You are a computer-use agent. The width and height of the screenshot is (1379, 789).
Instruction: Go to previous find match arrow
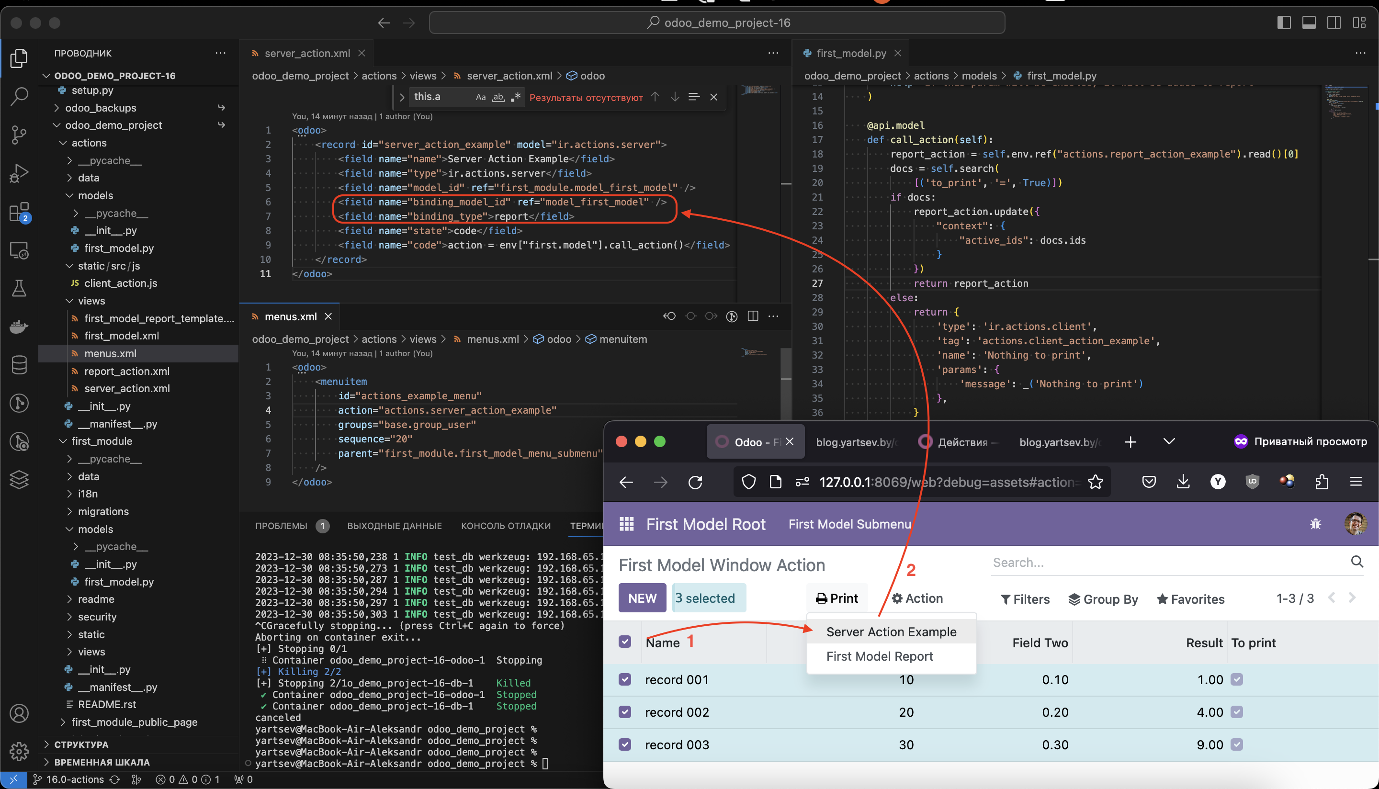[x=655, y=97]
